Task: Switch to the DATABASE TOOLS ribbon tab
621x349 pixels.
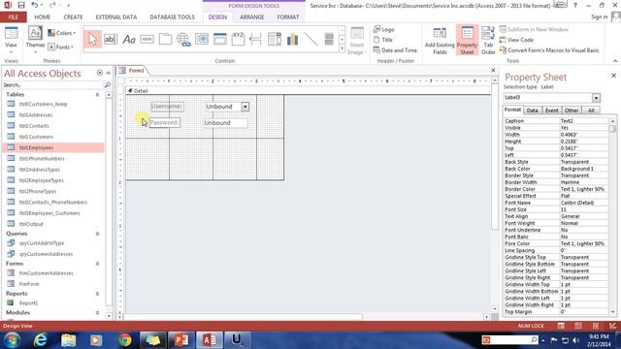Action: pyautogui.click(x=172, y=17)
